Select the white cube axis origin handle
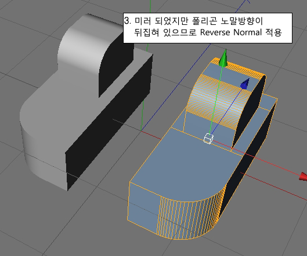The width and height of the screenshot is (307, 256). pos(208,138)
